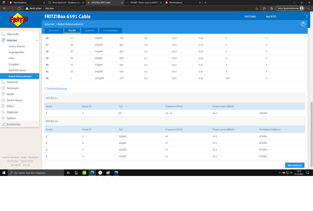Click the System icon in sidebar
Screen dimensions: 313x211
3,118
